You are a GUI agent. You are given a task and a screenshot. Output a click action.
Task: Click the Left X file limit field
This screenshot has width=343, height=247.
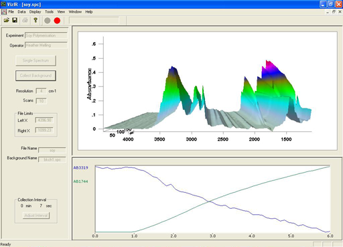pyautogui.click(x=44, y=120)
